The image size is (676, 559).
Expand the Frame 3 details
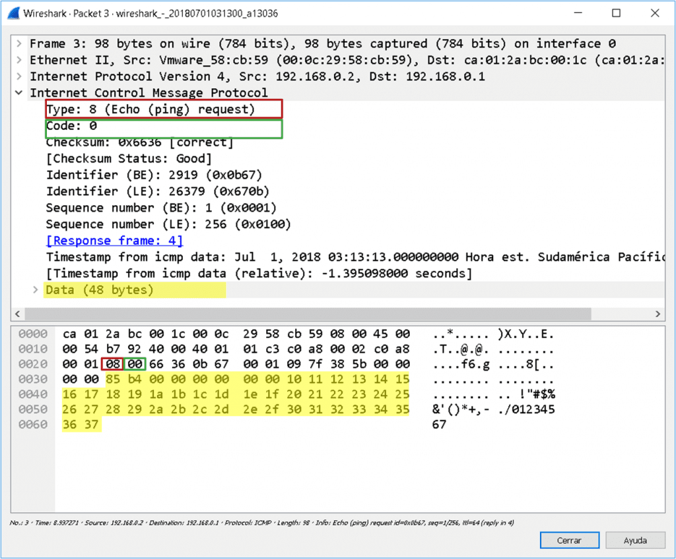click(20, 44)
